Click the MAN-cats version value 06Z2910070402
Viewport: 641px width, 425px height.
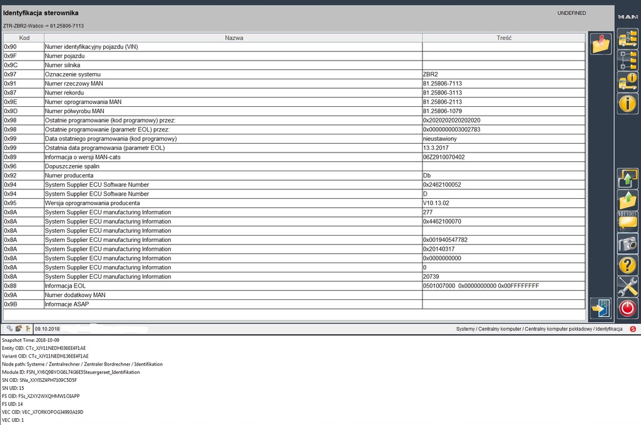tap(444, 157)
